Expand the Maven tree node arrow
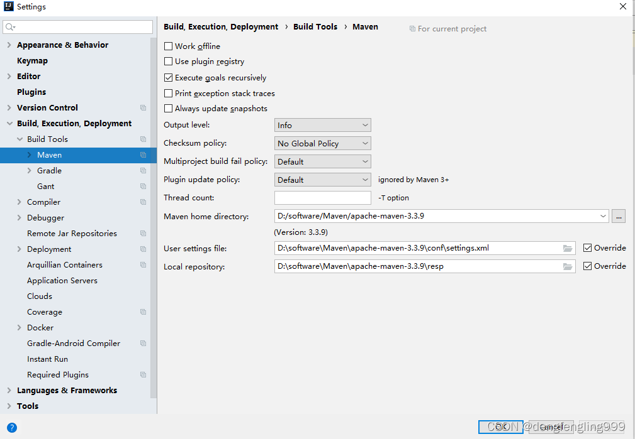 [x=29, y=155]
